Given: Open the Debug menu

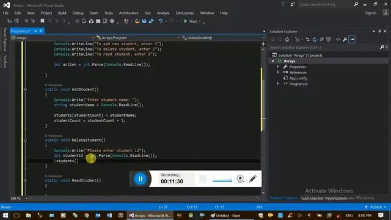Looking at the screenshot, I should [78, 13].
